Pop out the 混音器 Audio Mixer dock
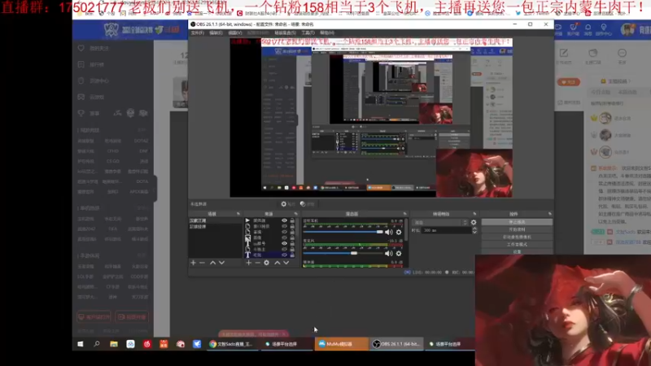This screenshot has height=366, width=651. tap(404, 214)
